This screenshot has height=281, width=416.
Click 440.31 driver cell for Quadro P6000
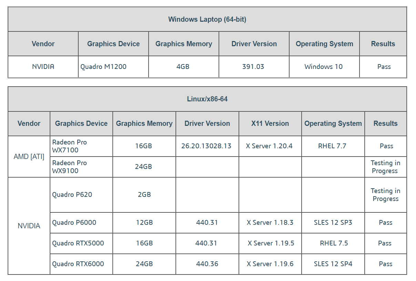point(207,223)
